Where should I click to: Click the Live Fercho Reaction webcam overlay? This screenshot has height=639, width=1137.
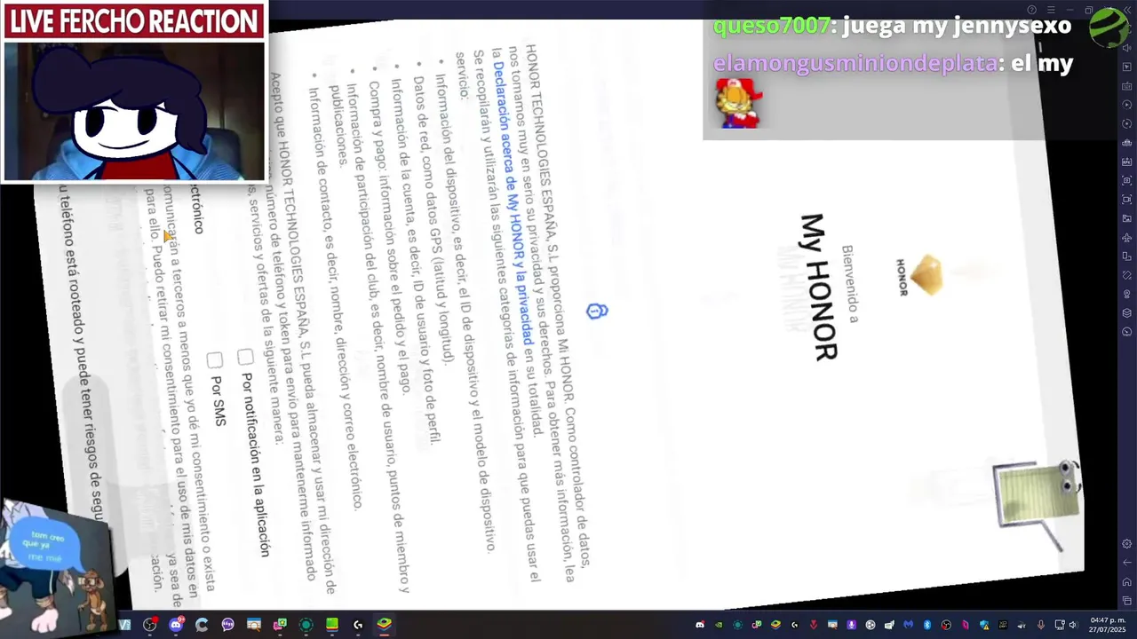134,91
